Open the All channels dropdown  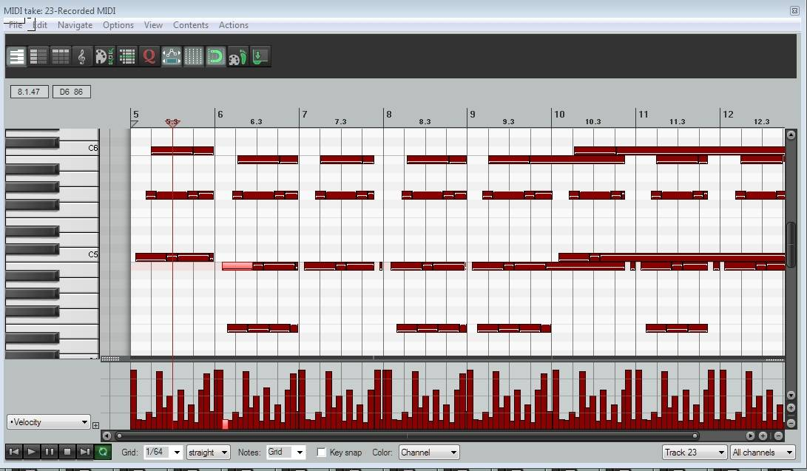[763, 452]
